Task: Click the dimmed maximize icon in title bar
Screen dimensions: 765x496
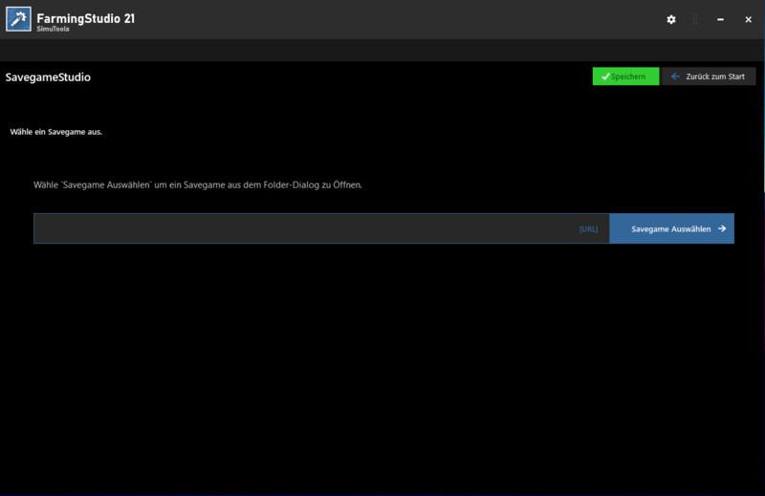Action: coord(696,19)
